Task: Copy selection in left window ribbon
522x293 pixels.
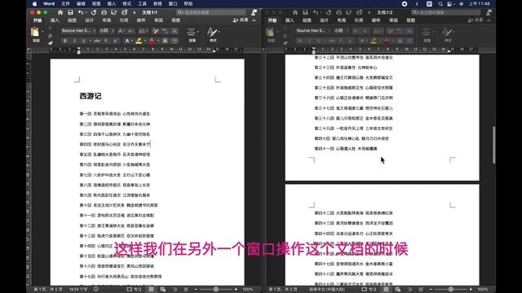Action: (50, 36)
